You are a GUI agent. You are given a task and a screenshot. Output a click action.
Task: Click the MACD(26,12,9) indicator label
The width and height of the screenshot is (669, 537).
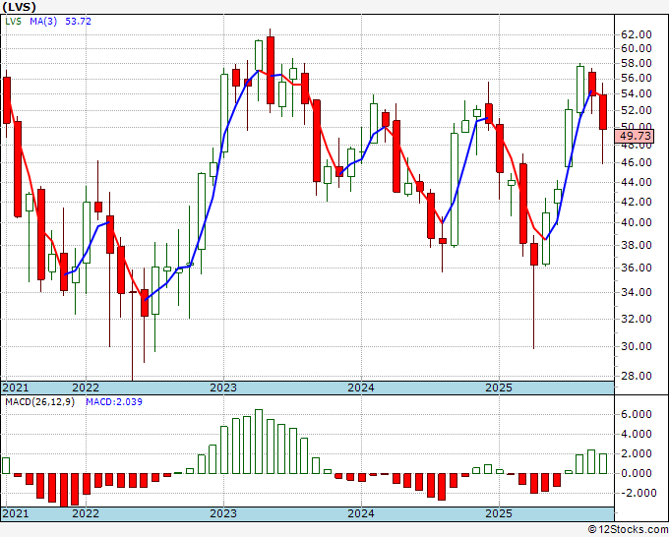click(x=39, y=402)
